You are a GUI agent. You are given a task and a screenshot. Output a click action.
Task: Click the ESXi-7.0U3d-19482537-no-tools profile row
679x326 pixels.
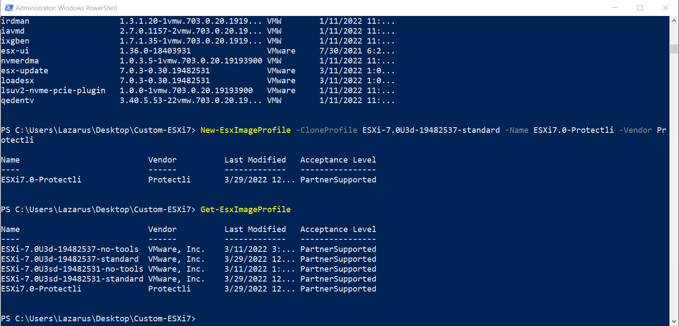pos(188,249)
